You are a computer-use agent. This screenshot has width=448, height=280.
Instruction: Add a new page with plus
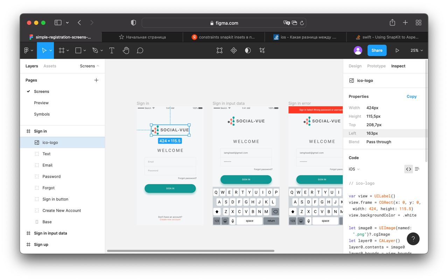[x=96, y=80]
